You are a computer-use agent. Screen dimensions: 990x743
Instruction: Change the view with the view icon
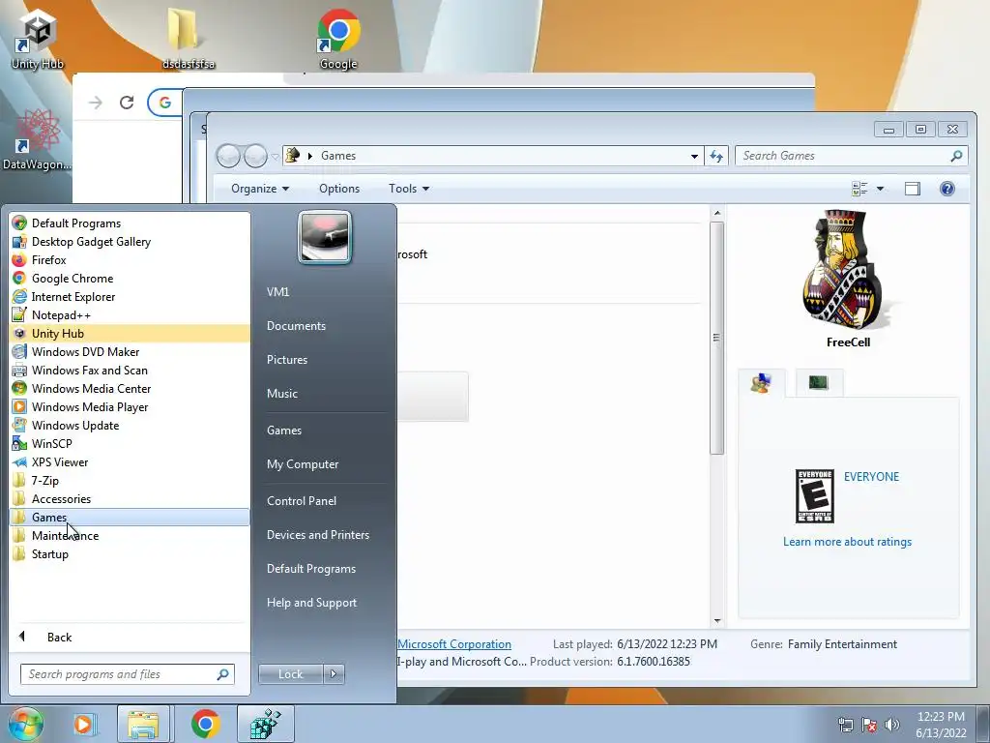[859, 189]
